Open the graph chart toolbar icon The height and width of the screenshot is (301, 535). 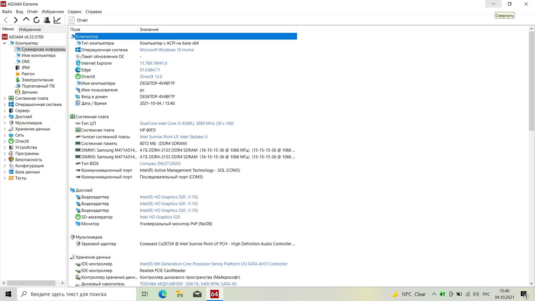pyautogui.click(x=57, y=20)
